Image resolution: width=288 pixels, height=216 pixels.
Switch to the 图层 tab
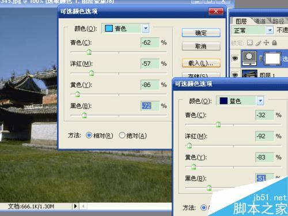click(x=241, y=21)
